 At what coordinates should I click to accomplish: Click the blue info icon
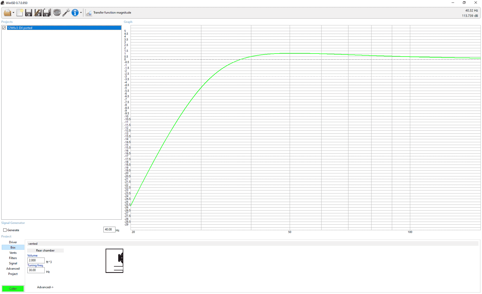point(75,12)
